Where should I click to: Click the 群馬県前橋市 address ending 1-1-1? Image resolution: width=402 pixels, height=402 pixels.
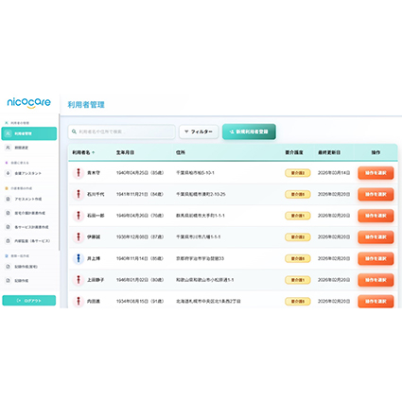(x=201, y=216)
